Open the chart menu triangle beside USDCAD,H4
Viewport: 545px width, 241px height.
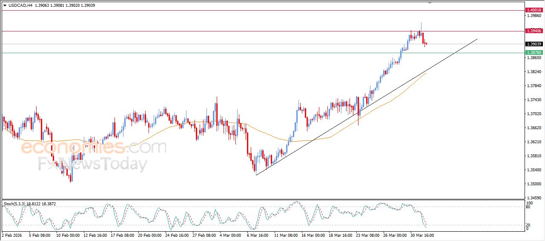(5, 6)
